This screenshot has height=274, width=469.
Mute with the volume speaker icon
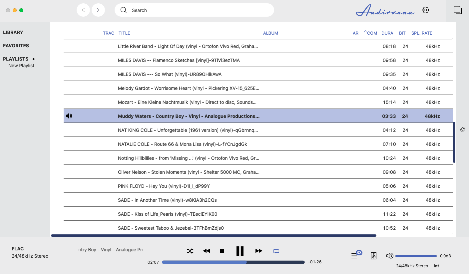pos(389,256)
